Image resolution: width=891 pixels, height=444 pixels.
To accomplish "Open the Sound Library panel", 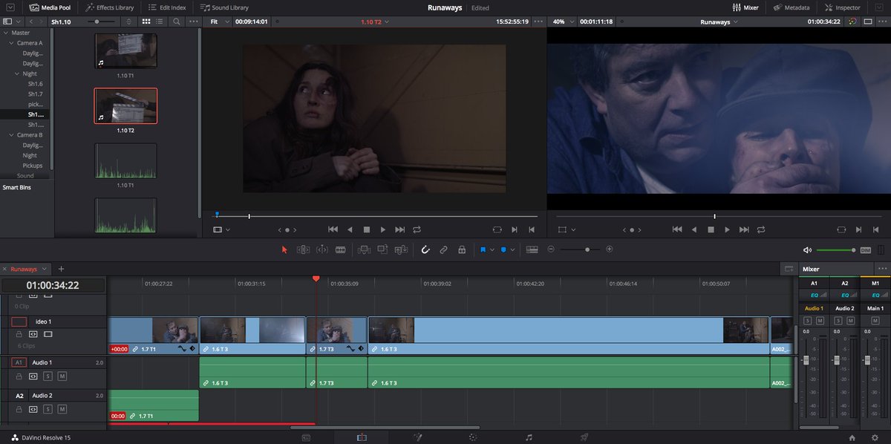I will point(225,7).
